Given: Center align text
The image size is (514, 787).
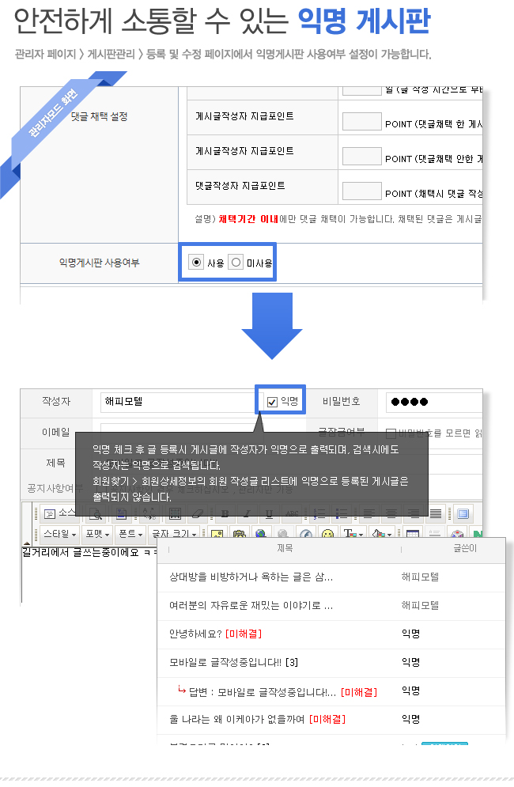Looking at the screenshot, I should click(391, 513).
